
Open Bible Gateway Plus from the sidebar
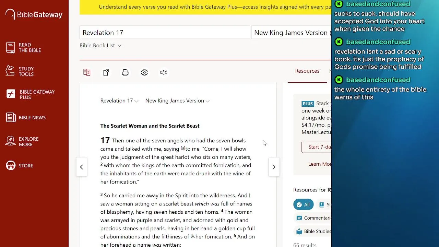pos(37,94)
